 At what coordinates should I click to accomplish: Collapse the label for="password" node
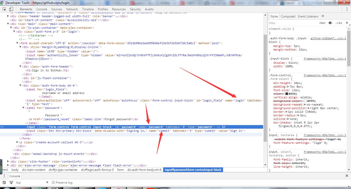(24, 108)
